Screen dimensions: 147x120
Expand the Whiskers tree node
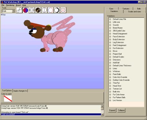click(x=110, y=71)
